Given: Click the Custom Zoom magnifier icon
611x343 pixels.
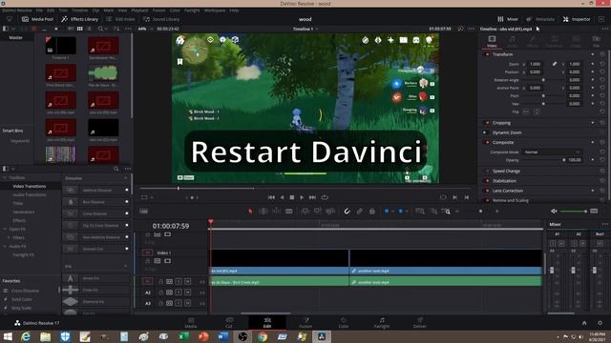Looking at the screenshot, I should tap(447, 212).
